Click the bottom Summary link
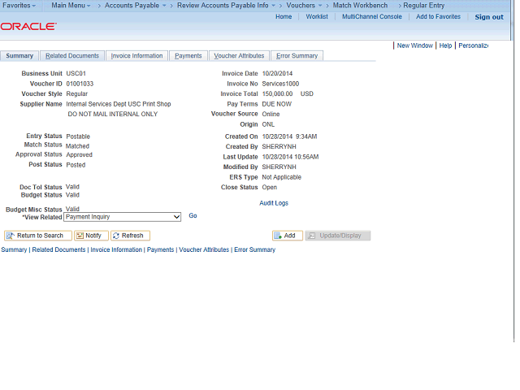The image size is (520, 390). (x=14, y=249)
